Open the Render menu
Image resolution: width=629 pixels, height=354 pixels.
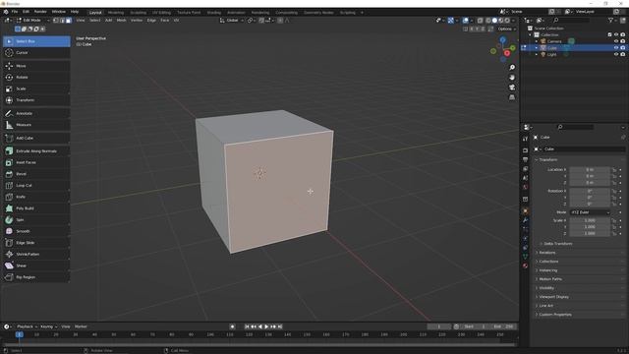pyautogui.click(x=40, y=12)
